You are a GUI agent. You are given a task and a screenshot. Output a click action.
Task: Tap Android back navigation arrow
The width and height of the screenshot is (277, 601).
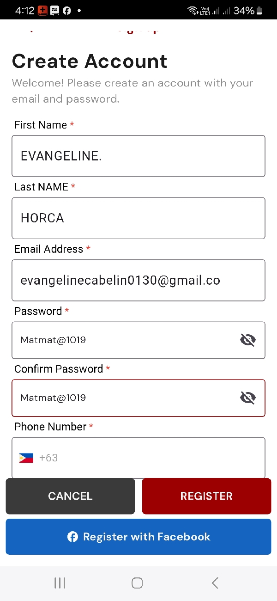coord(215,583)
